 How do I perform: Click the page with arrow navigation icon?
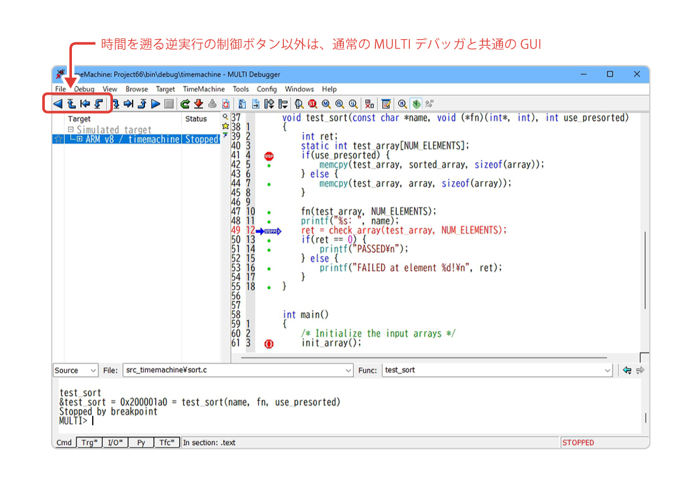pyautogui.click(x=256, y=103)
